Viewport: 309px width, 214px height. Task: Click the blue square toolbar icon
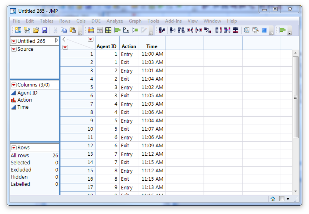click(264, 30)
